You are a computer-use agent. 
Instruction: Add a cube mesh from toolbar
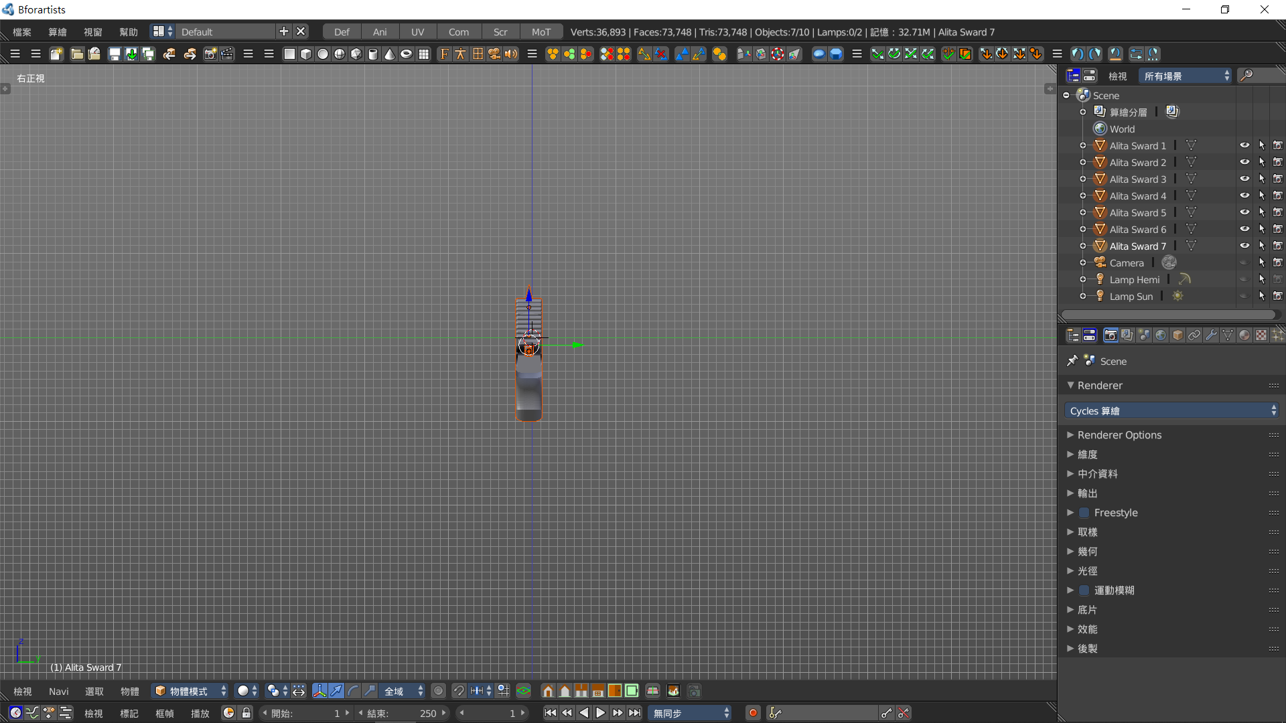coord(306,54)
